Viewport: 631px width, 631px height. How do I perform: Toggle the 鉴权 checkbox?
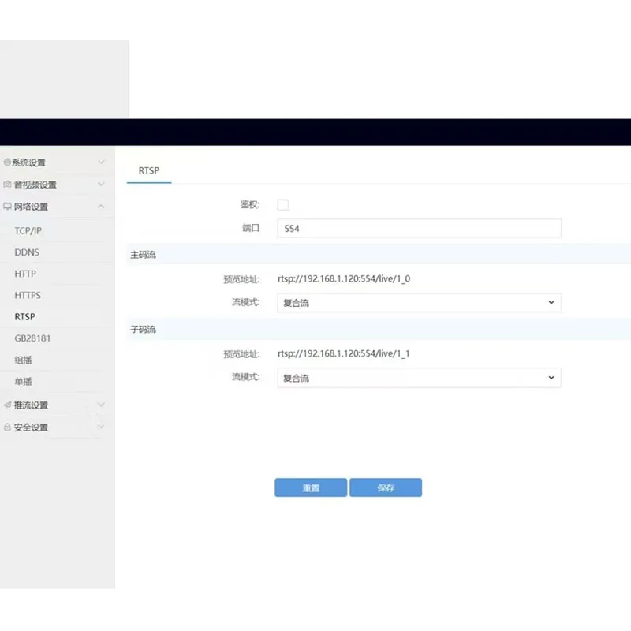(x=283, y=204)
